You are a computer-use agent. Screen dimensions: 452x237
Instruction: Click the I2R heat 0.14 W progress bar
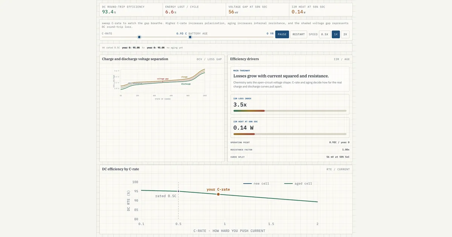[x=290, y=134]
